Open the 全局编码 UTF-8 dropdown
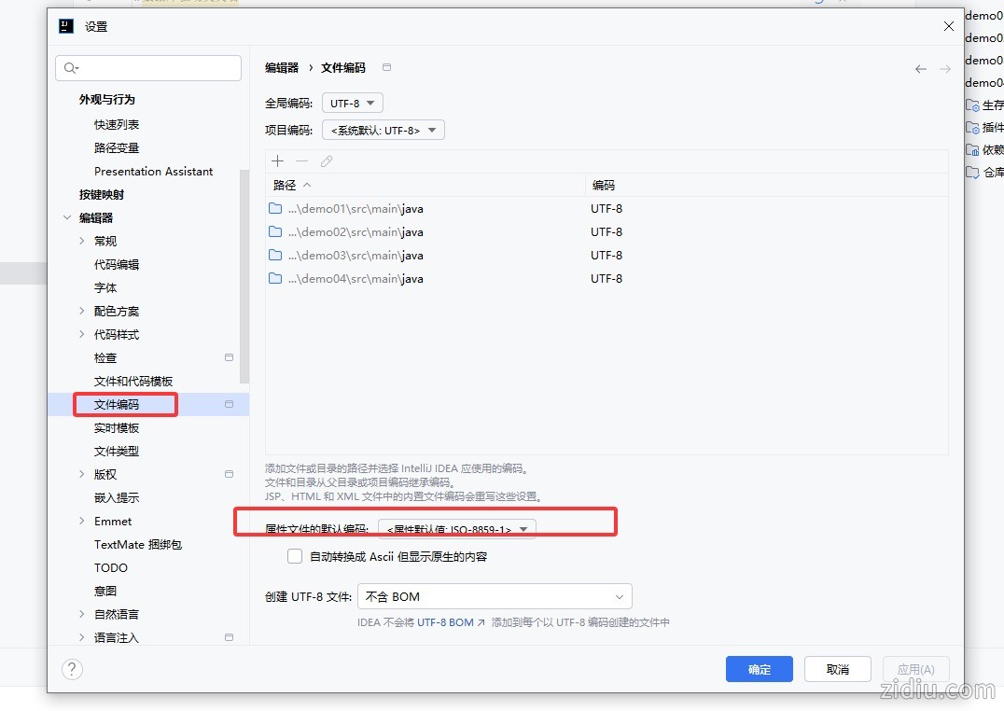 pyautogui.click(x=352, y=103)
